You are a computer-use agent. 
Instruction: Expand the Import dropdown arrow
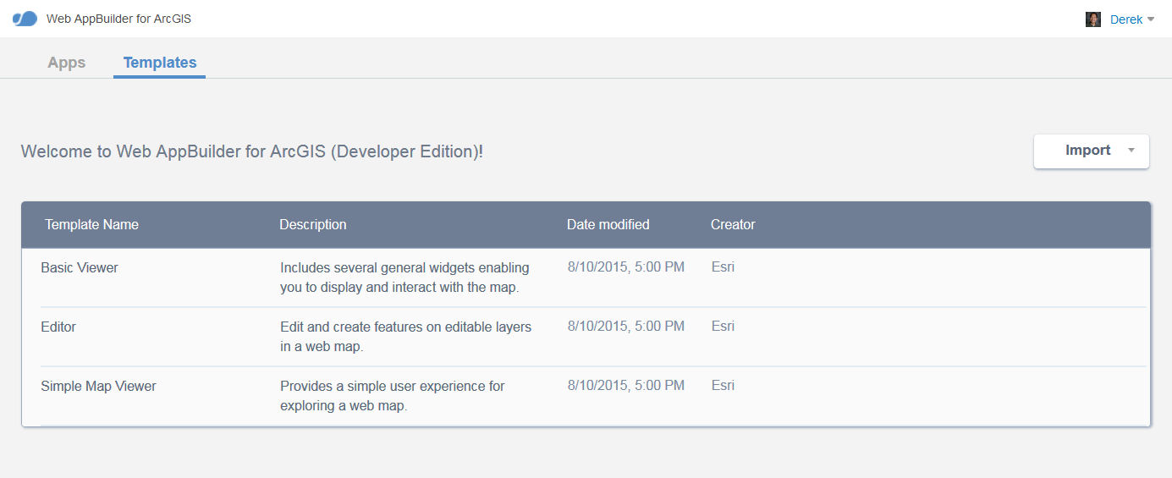tap(1131, 151)
